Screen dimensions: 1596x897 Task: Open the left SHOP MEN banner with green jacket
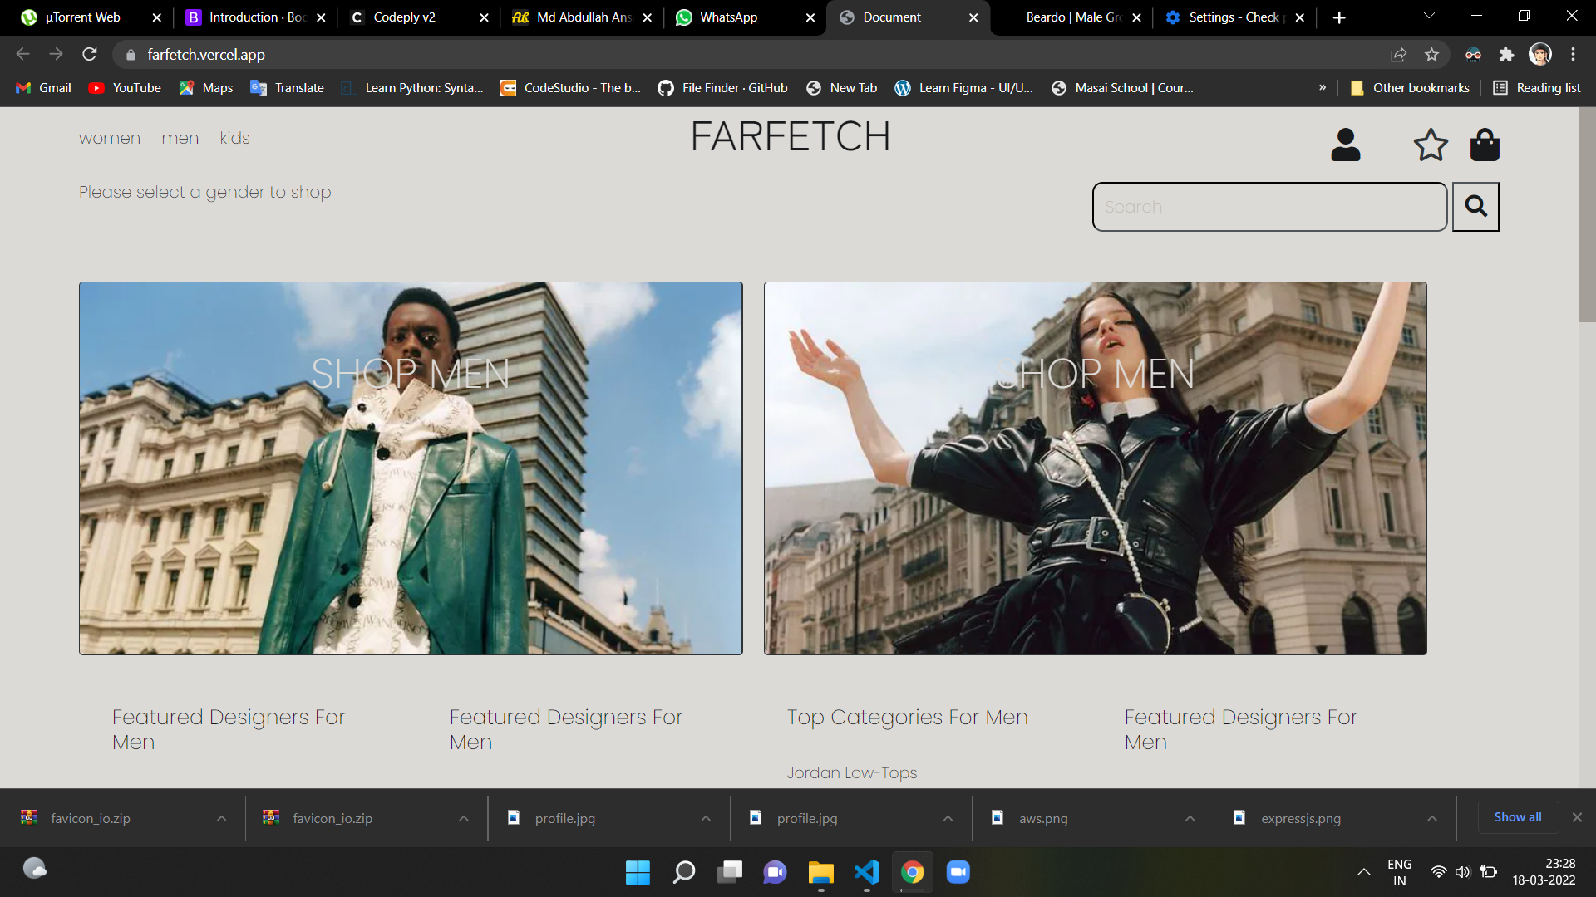tap(411, 468)
